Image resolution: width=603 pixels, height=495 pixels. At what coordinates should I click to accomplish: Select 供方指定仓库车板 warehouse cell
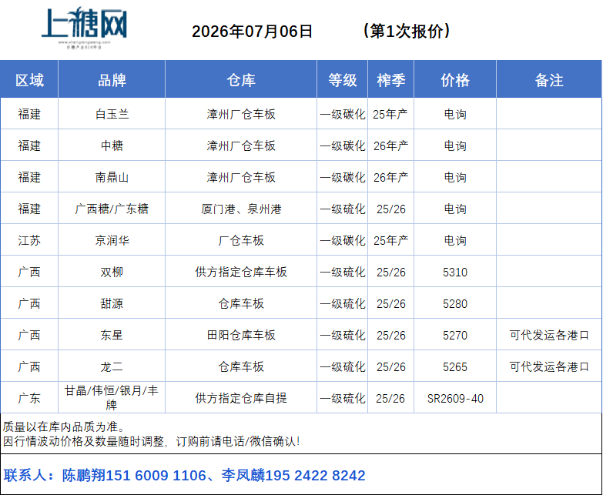[x=241, y=272]
